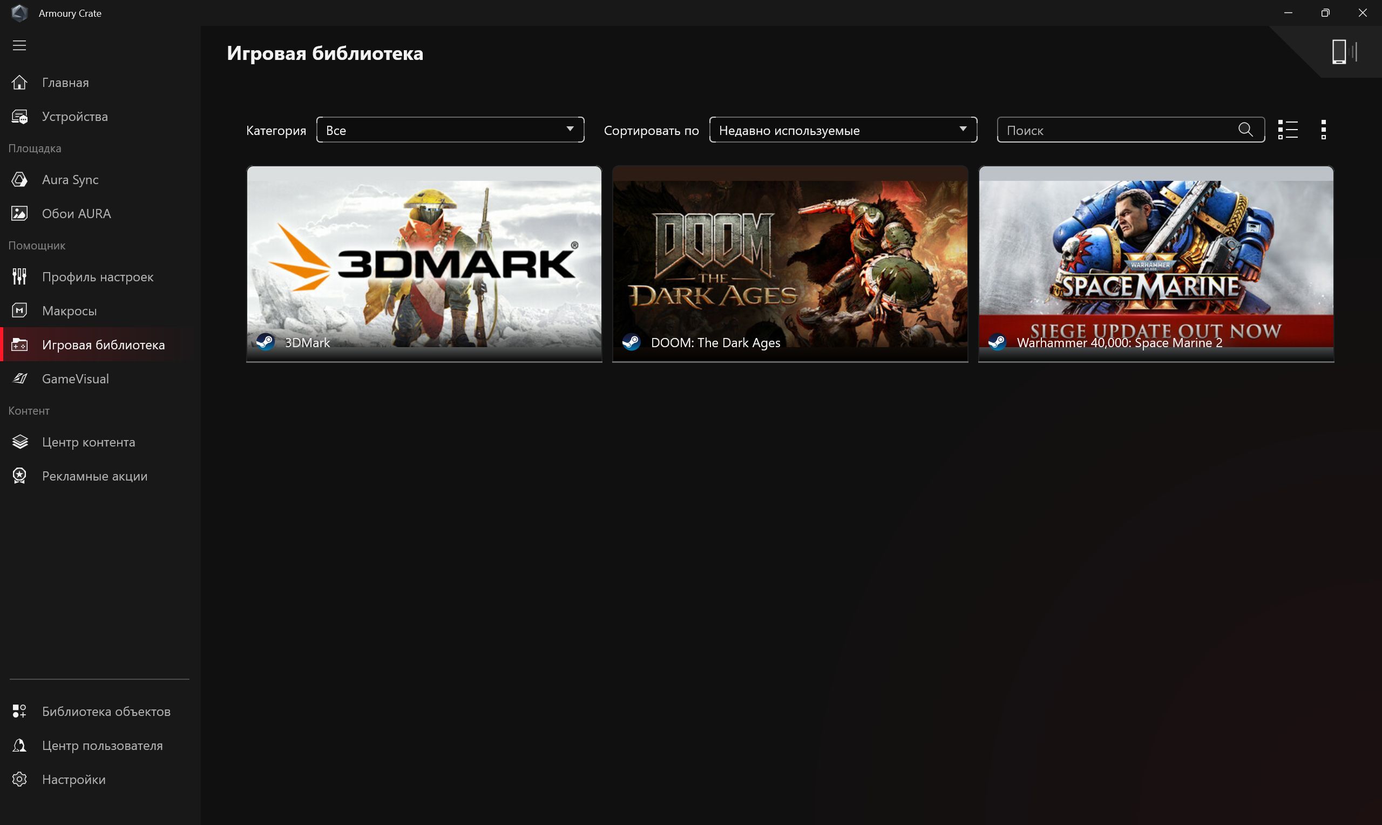Click the Armoury Crate logo in title bar

[19, 13]
